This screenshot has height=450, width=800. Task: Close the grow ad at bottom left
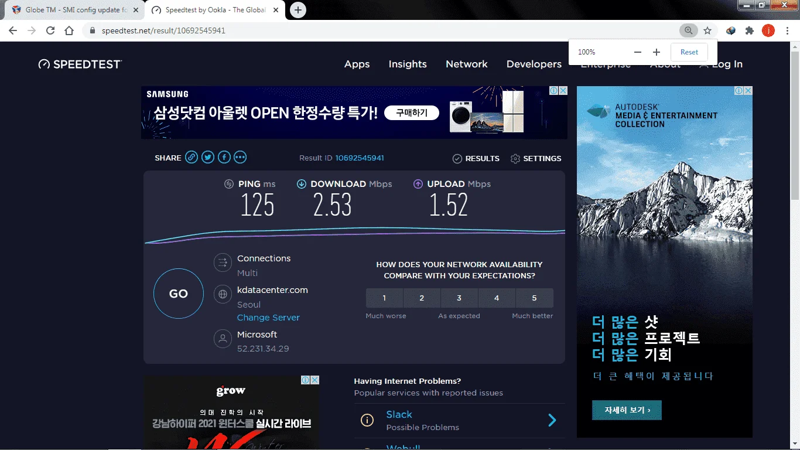(x=314, y=380)
